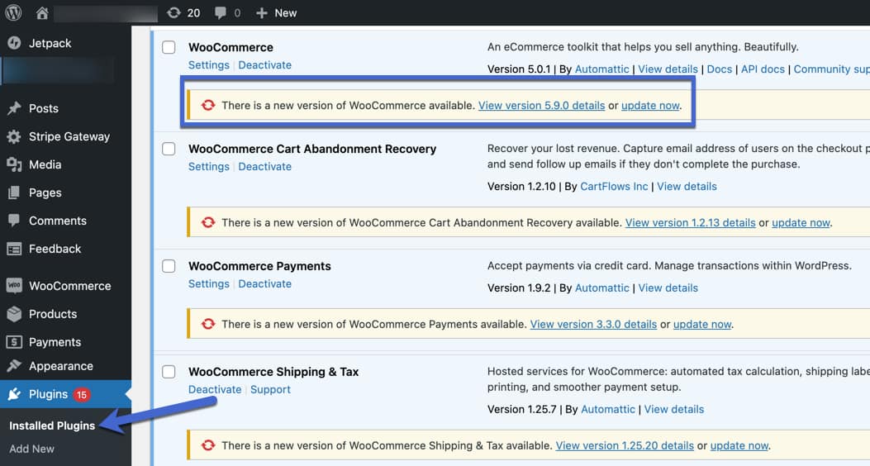Click the Products box icon
870x466 pixels.
[14, 314]
